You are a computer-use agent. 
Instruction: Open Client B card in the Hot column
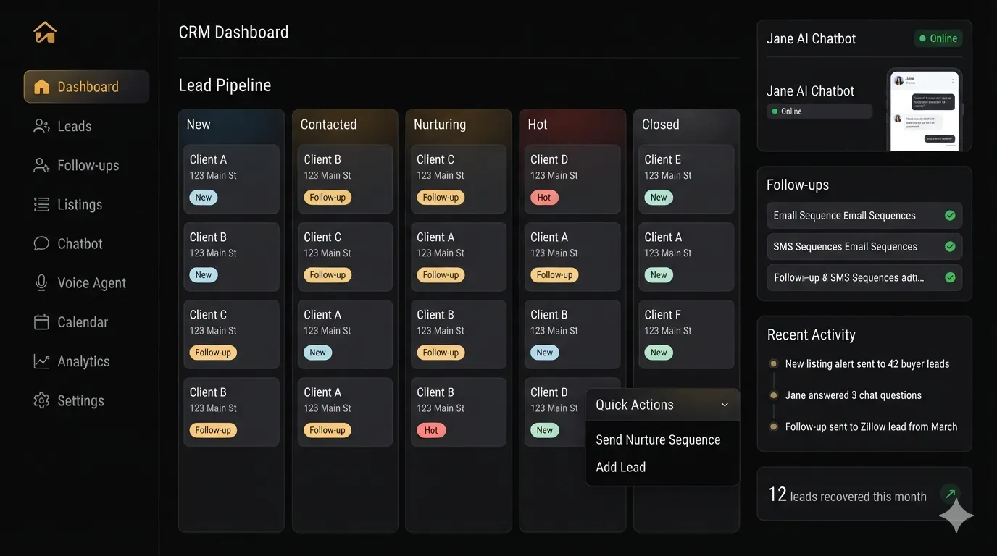coord(572,334)
